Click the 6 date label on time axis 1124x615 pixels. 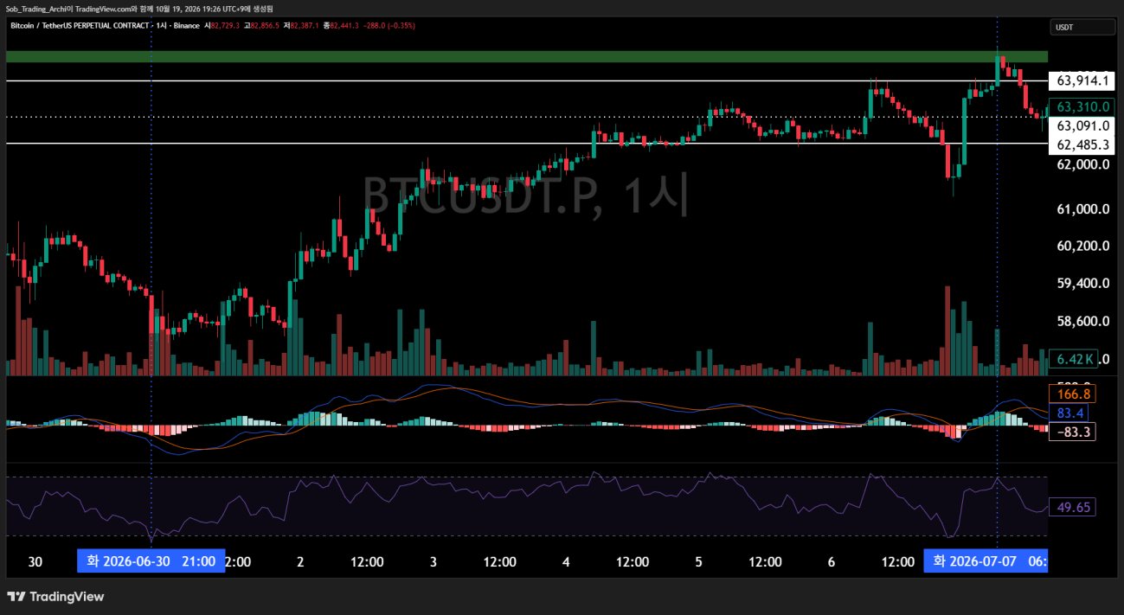click(x=832, y=561)
